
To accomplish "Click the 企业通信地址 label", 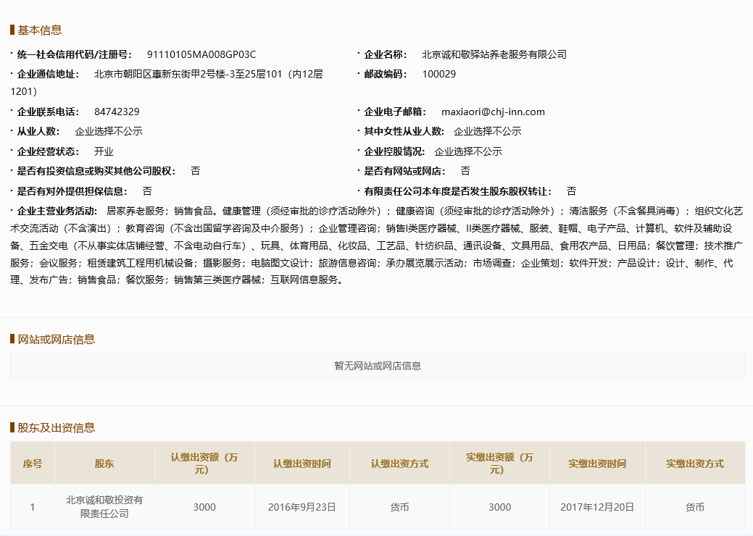I will click(48, 75).
